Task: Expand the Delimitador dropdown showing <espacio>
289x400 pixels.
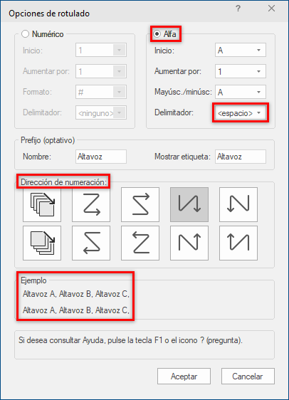Action: click(x=241, y=112)
